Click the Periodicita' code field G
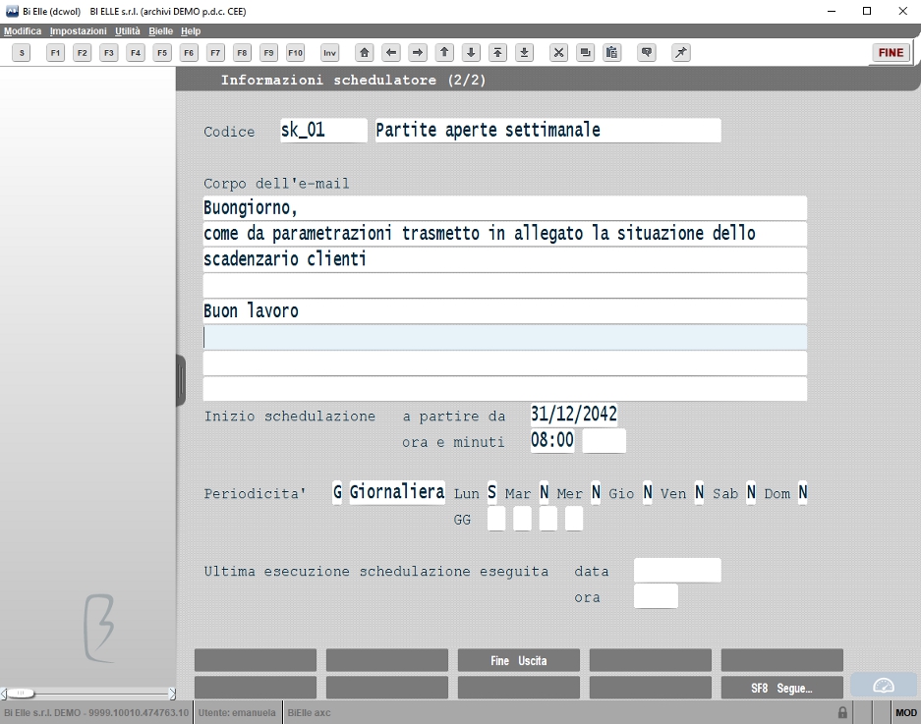This screenshot has height=724, width=921. pos(337,492)
